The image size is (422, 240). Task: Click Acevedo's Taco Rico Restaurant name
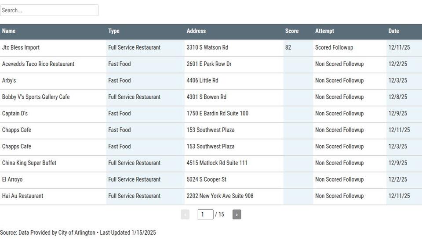[x=38, y=64]
